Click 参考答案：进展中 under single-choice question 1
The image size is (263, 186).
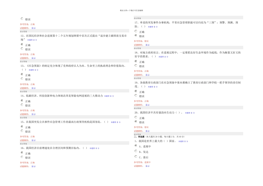tap(142, 162)
